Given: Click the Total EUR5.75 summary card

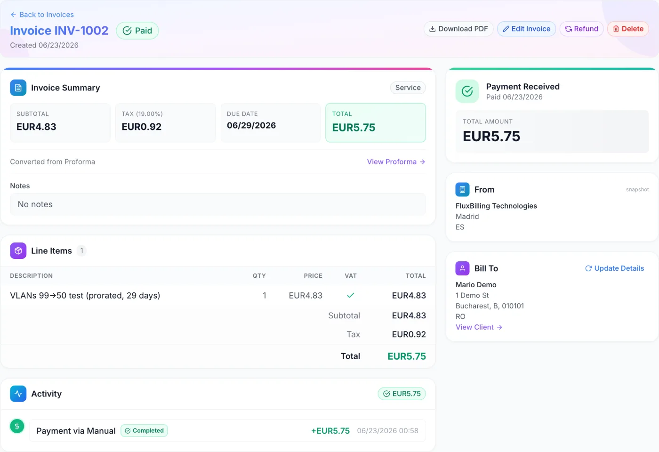Looking at the screenshot, I should coord(376,122).
